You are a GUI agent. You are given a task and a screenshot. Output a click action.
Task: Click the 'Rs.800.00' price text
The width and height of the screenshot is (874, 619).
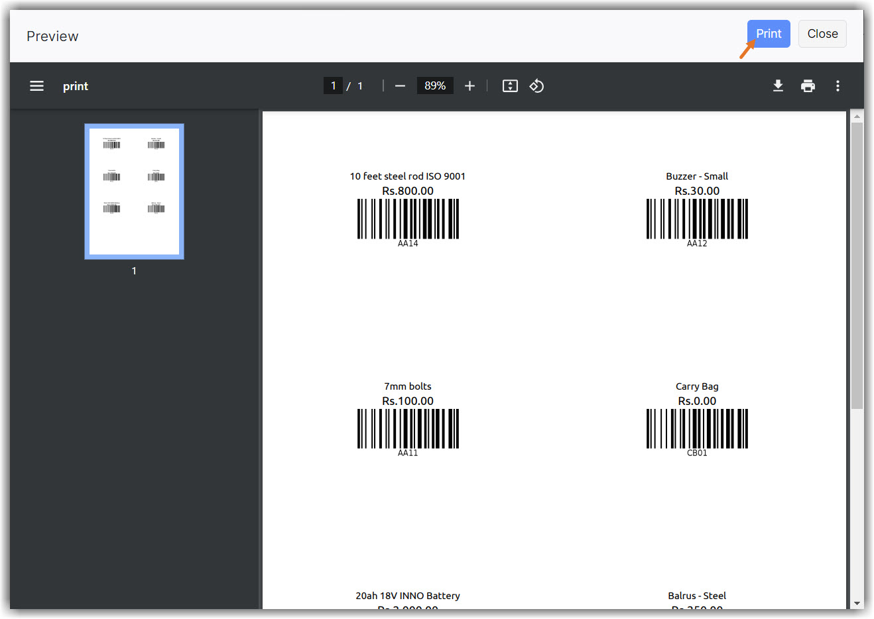tap(408, 191)
